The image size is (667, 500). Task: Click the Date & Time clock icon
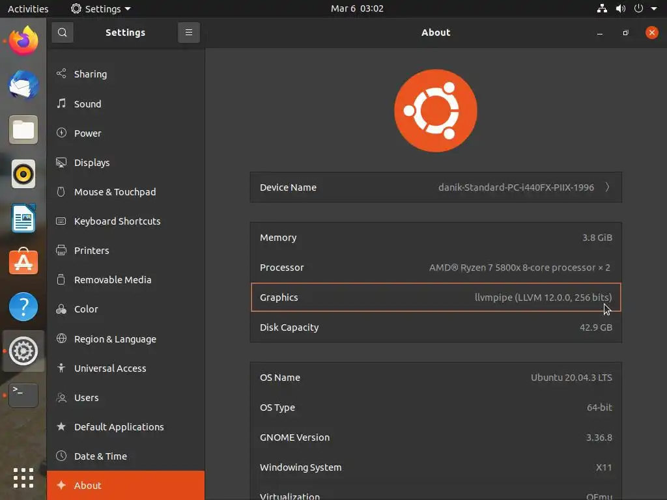[x=61, y=456]
